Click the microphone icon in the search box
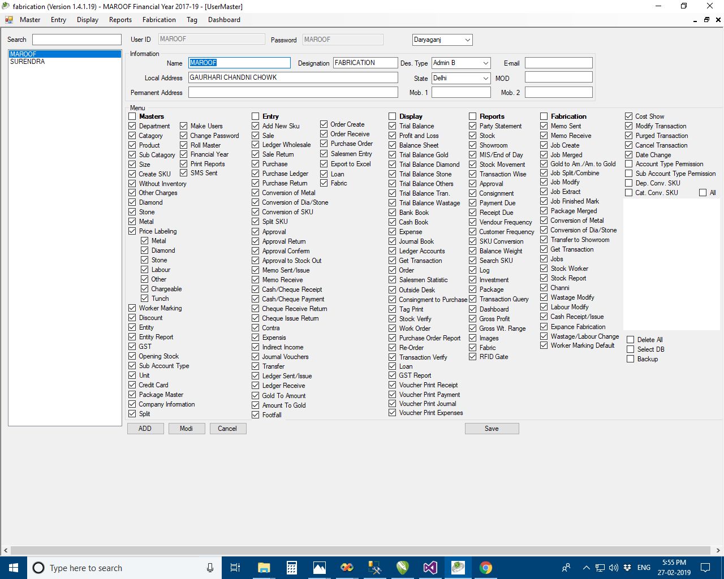Viewport: 724px width, 579px height. coord(210,568)
